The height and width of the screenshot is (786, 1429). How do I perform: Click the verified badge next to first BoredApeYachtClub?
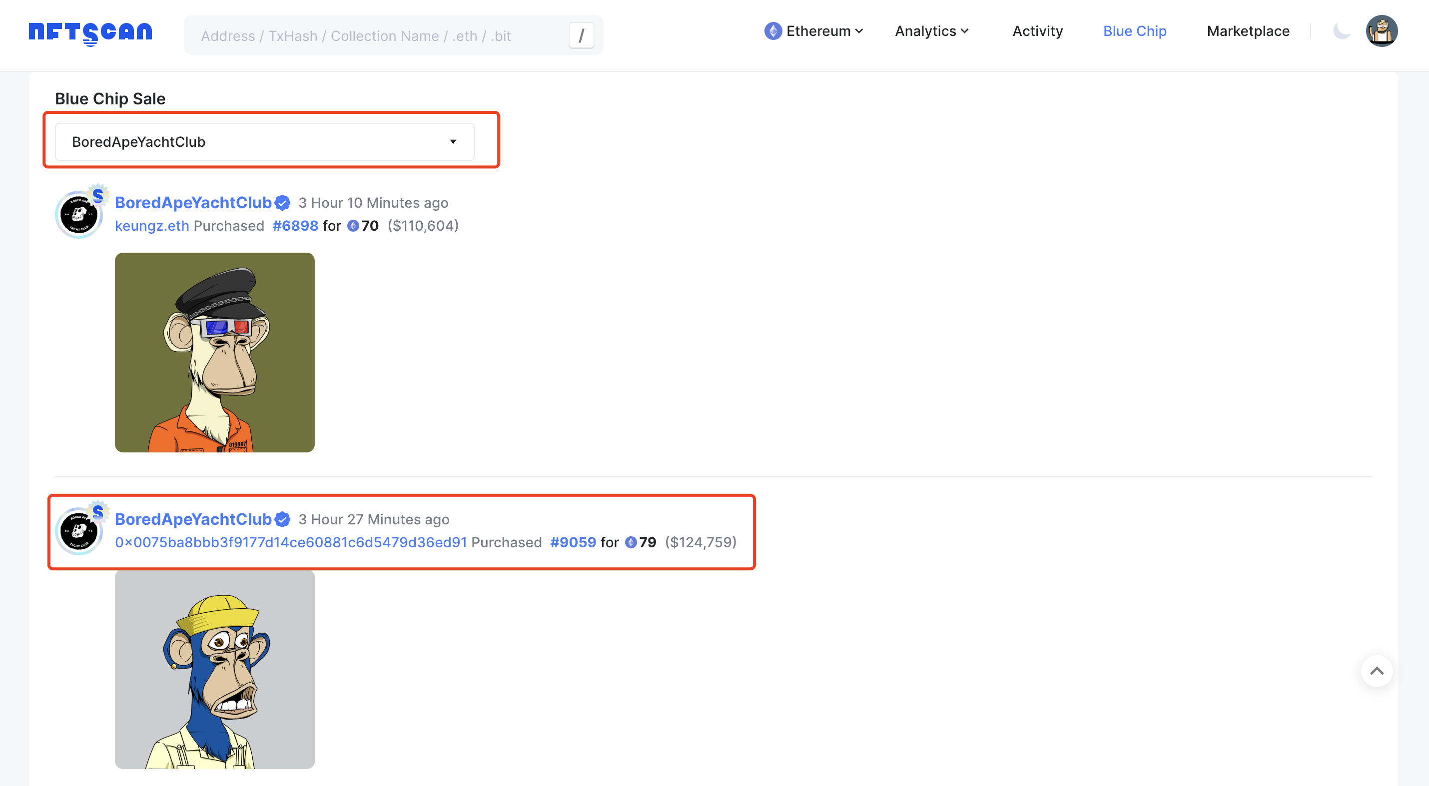coord(282,203)
